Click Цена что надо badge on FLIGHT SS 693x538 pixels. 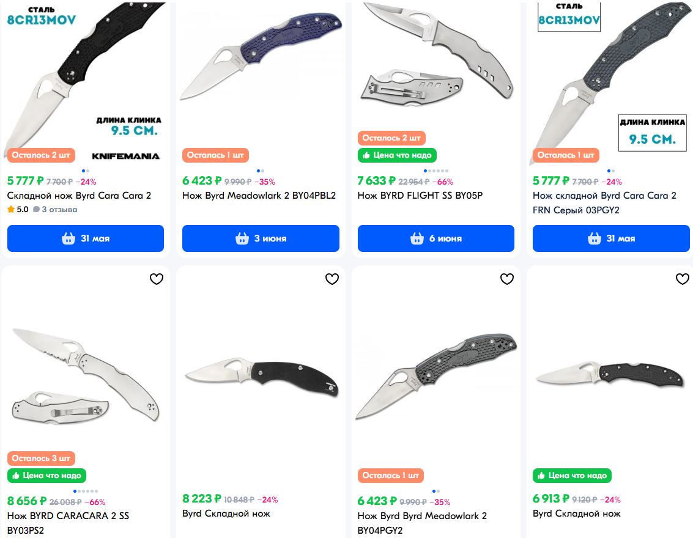coord(397,155)
